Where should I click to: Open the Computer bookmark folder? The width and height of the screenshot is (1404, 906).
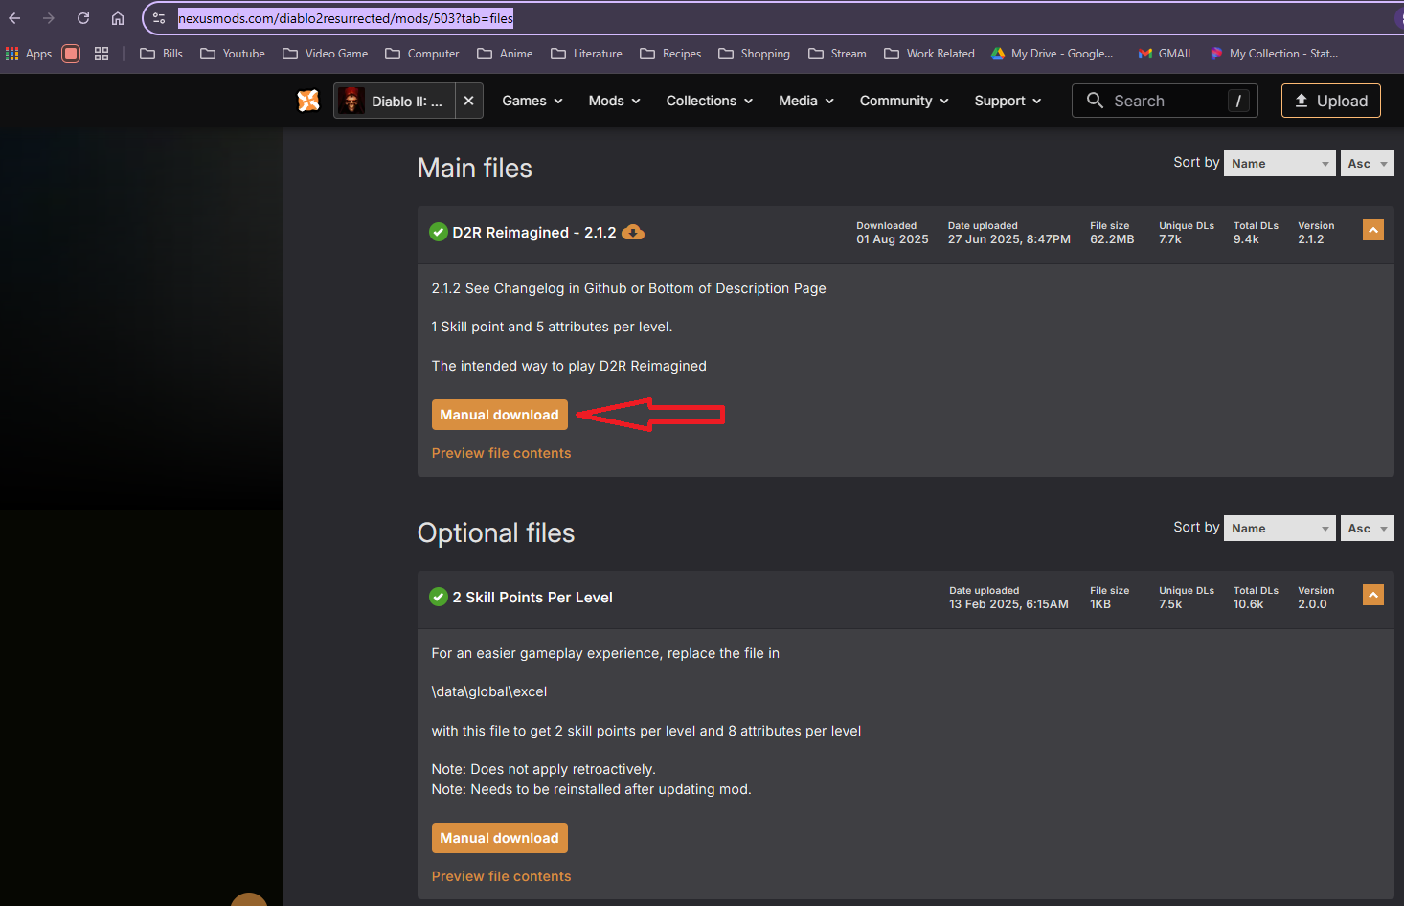click(x=422, y=54)
